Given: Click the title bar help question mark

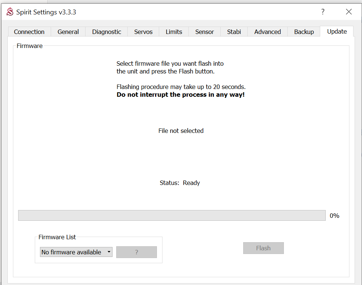Looking at the screenshot, I should (x=323, y=12).
